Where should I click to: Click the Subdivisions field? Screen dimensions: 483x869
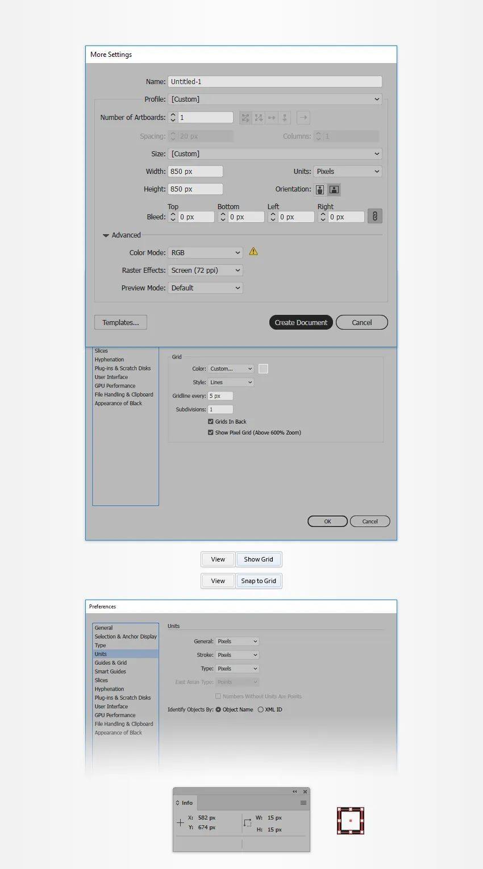point(220,410)
